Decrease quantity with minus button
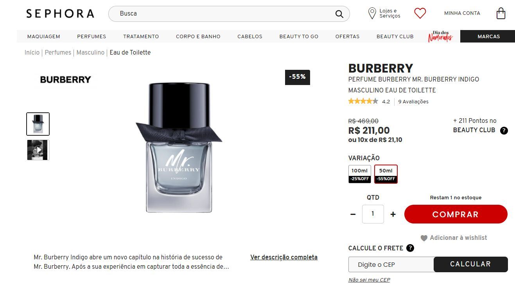 353,214
